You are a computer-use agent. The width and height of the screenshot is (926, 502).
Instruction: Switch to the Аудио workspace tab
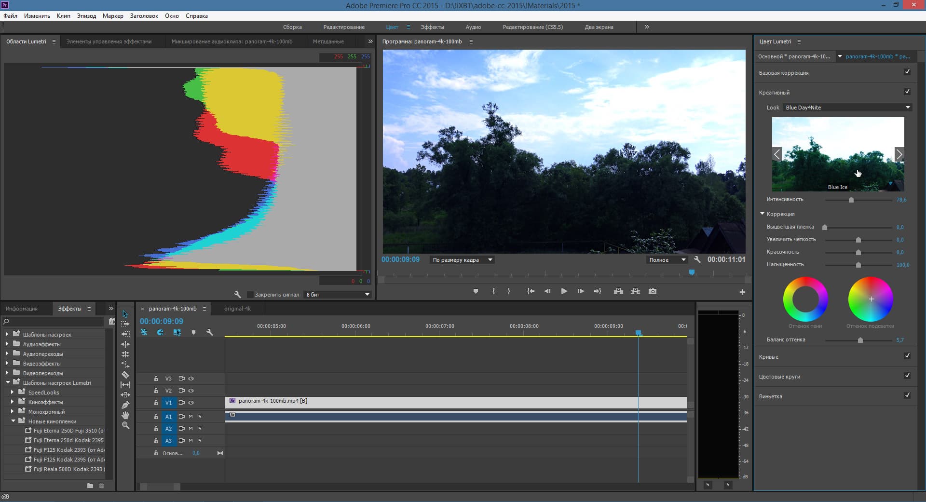[x=473, y=27]
